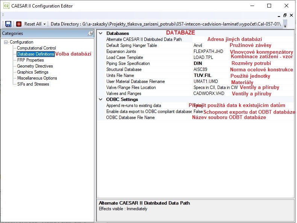This screenshot has height=223, width=297.
Task: Collapse the ODBC Settings section chevron
Action: (x=101, y=99)
